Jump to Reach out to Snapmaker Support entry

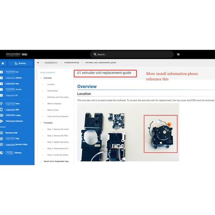click(x=56, y=161)
